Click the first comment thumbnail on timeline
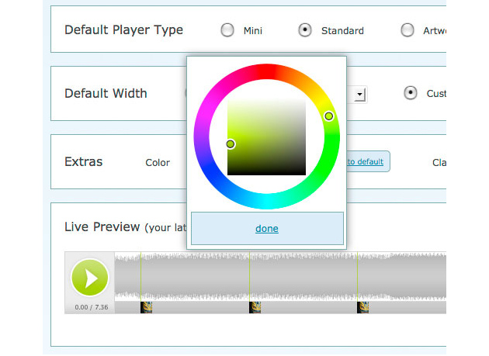Screen dimensions: 489x356 point(146,307)
